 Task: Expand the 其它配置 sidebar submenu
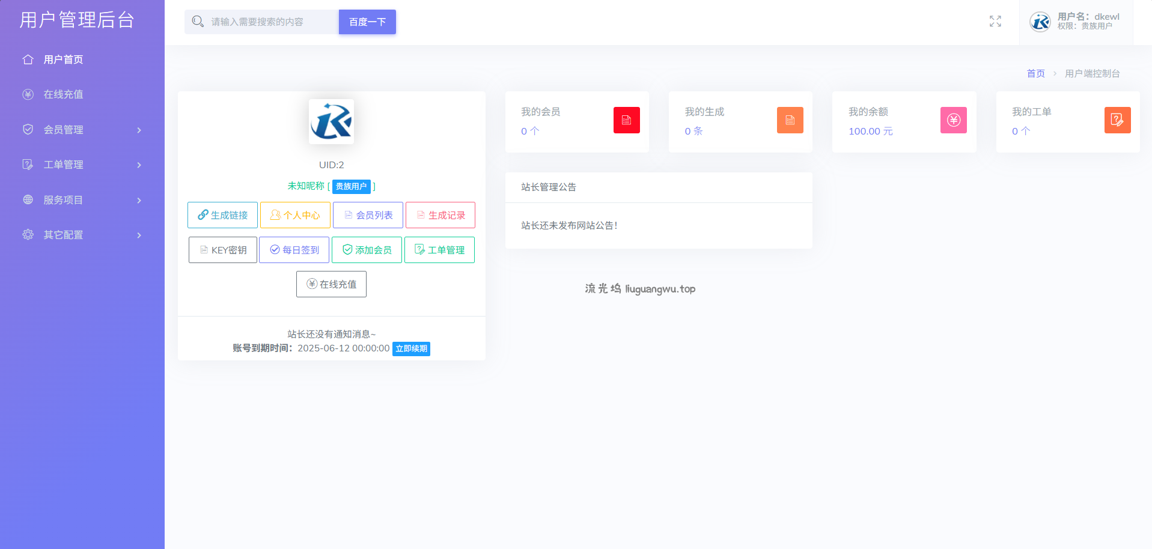[82, 235]
